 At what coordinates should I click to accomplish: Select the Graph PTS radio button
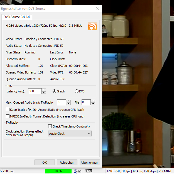pyautogui.click(x=54, y=91)
